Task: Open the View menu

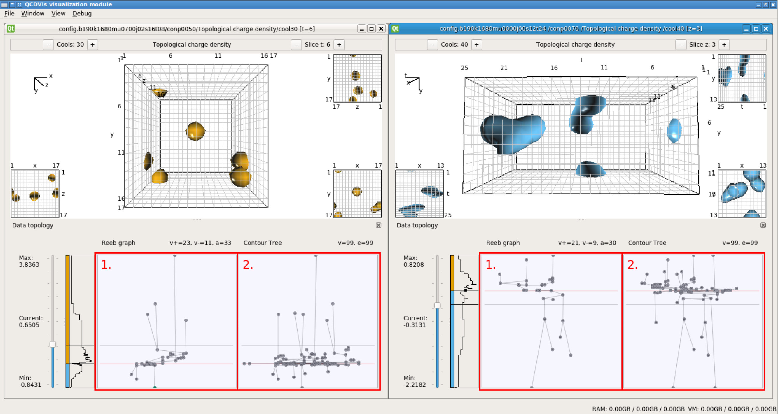Action: coord(58,13)
